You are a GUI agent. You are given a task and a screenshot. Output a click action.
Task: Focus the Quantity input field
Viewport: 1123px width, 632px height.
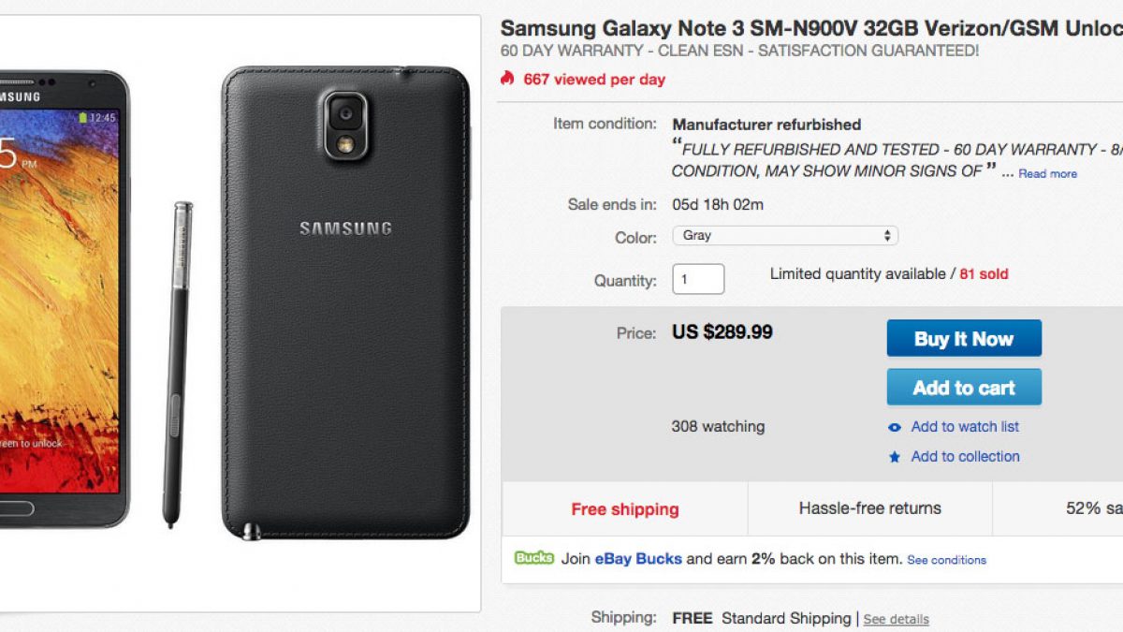point(698,279)
